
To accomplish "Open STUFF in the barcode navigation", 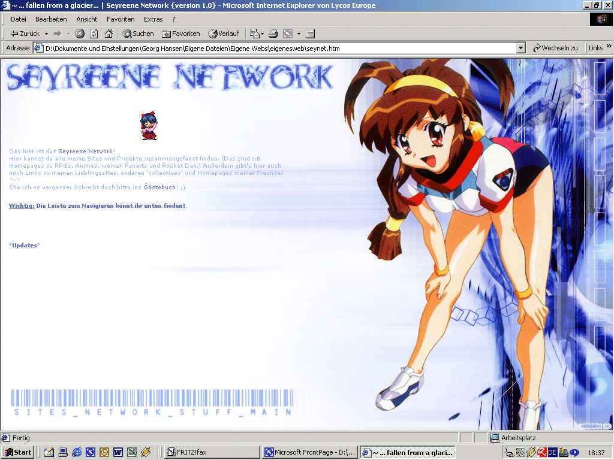I will (x=206, y=412).
